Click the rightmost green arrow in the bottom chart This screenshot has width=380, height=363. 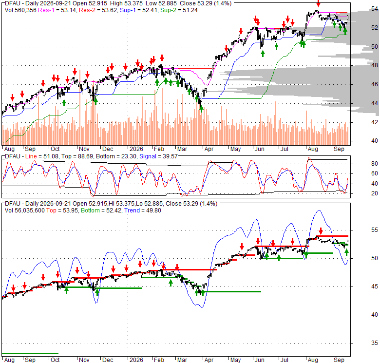[346, 252]
